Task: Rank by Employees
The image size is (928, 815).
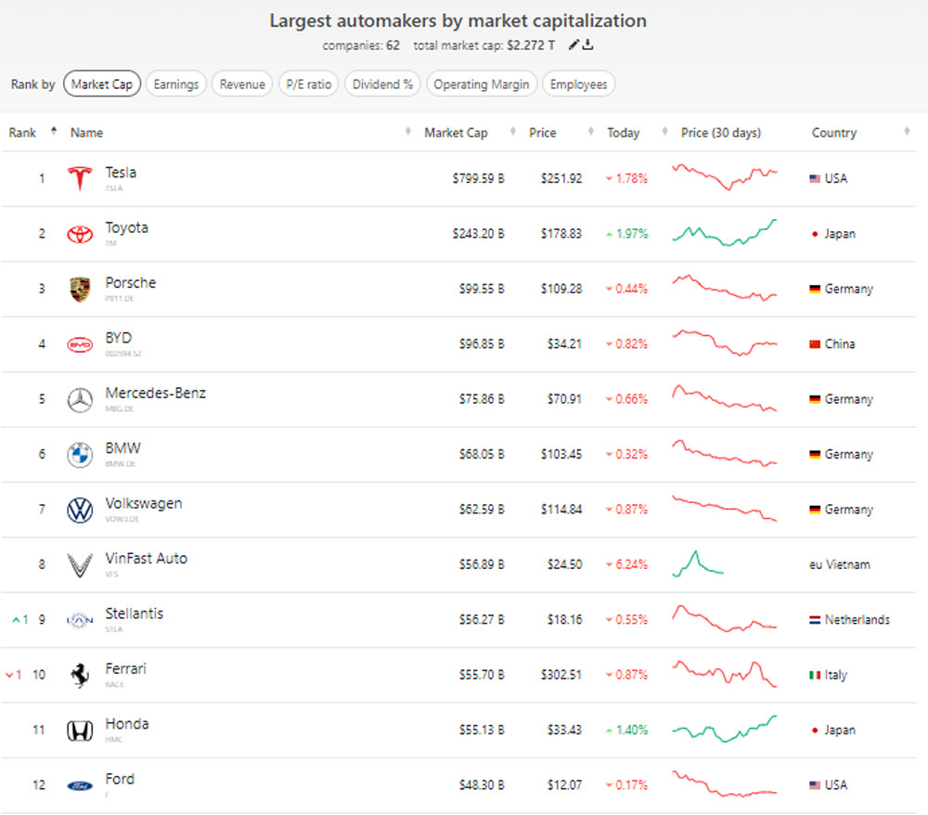Action: click(x=578, y=84)
